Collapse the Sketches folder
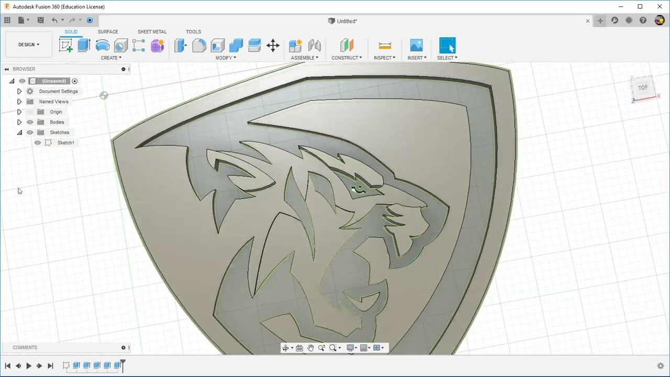This screenshot has height=377, width=670. [19, 132]
